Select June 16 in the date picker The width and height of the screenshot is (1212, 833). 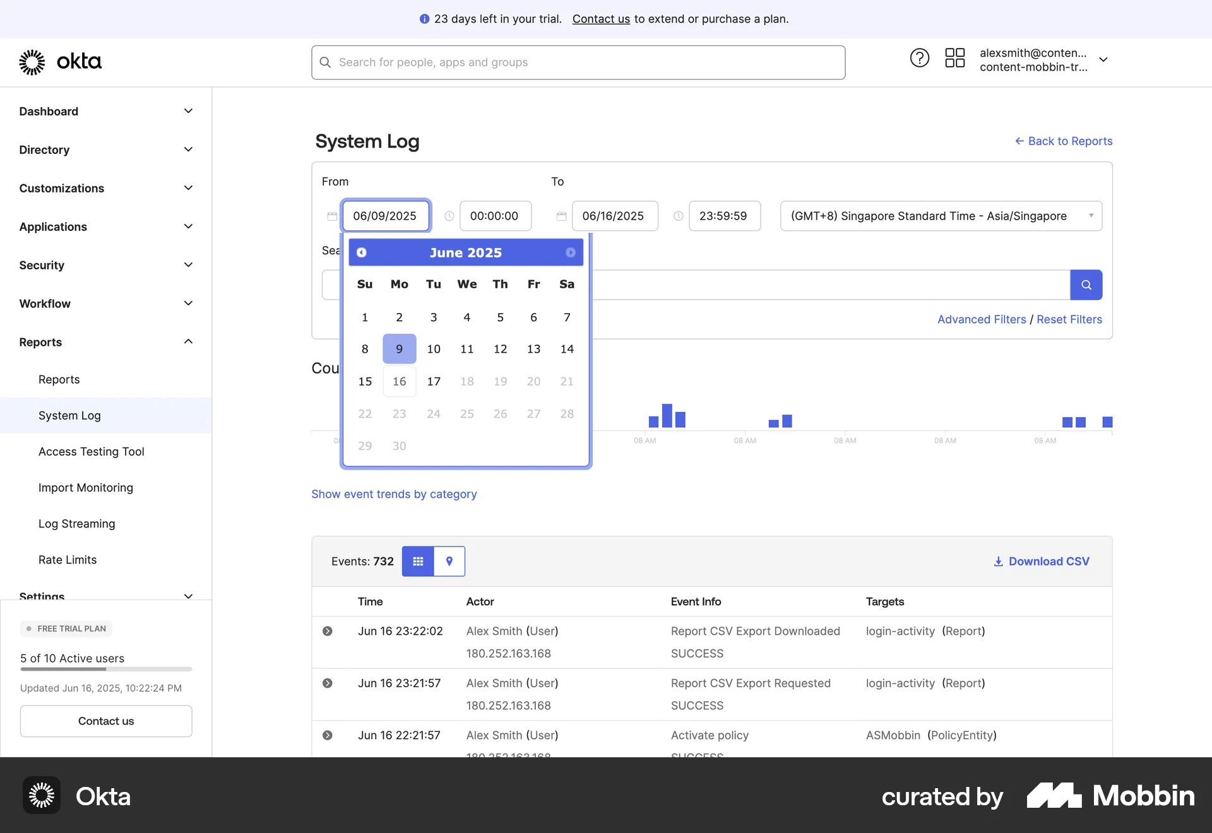coord(398,381)
